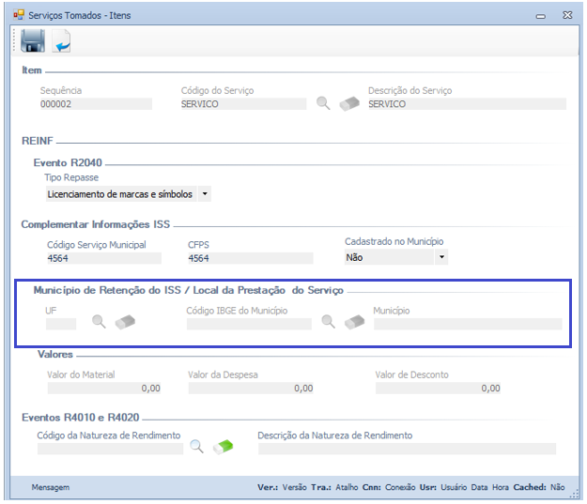
Task: Clear the UF field with eraser
Action: (x=125, y=322)
